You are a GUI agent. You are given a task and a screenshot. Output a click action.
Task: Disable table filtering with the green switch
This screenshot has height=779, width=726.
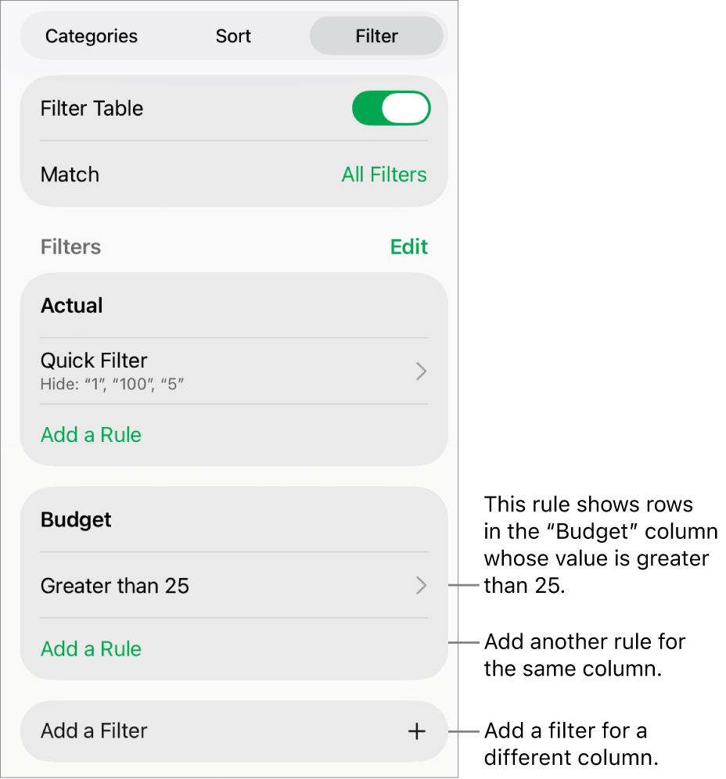[x=391, y=108]
